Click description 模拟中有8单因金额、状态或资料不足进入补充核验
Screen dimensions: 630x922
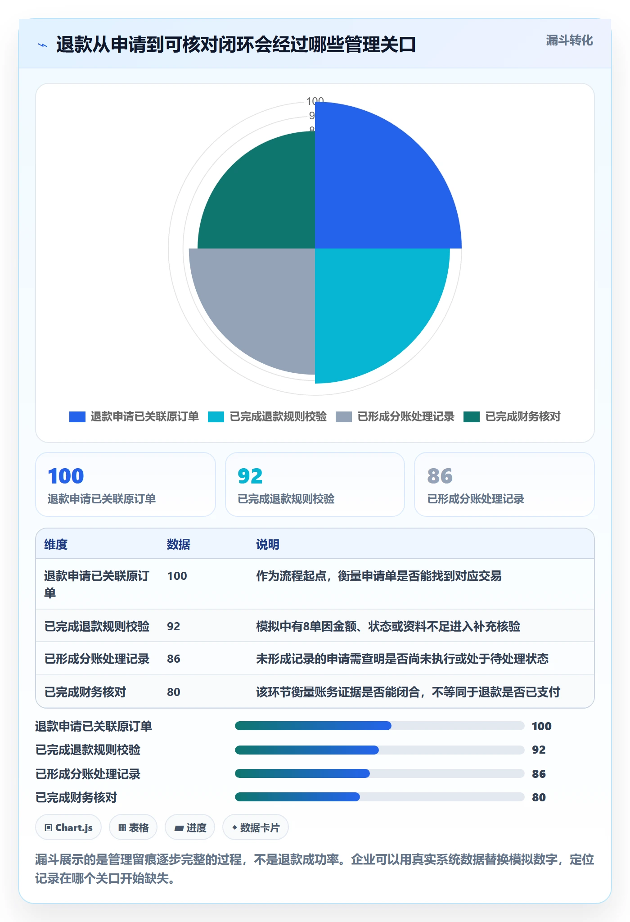(388, 626)
